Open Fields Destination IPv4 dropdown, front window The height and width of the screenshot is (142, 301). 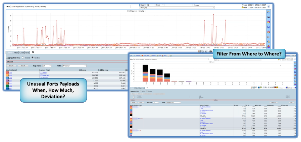click(173, 103)
